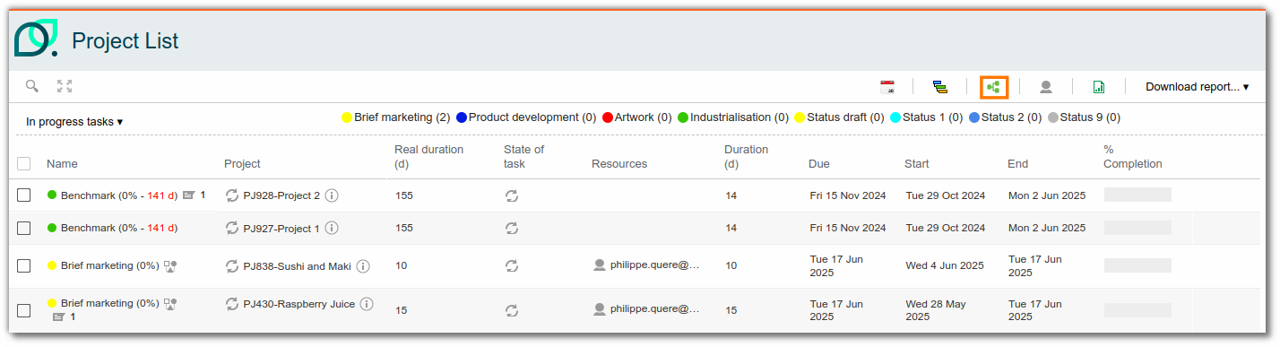Expand the In progress tasks filter dropdown

click(74, 121)
